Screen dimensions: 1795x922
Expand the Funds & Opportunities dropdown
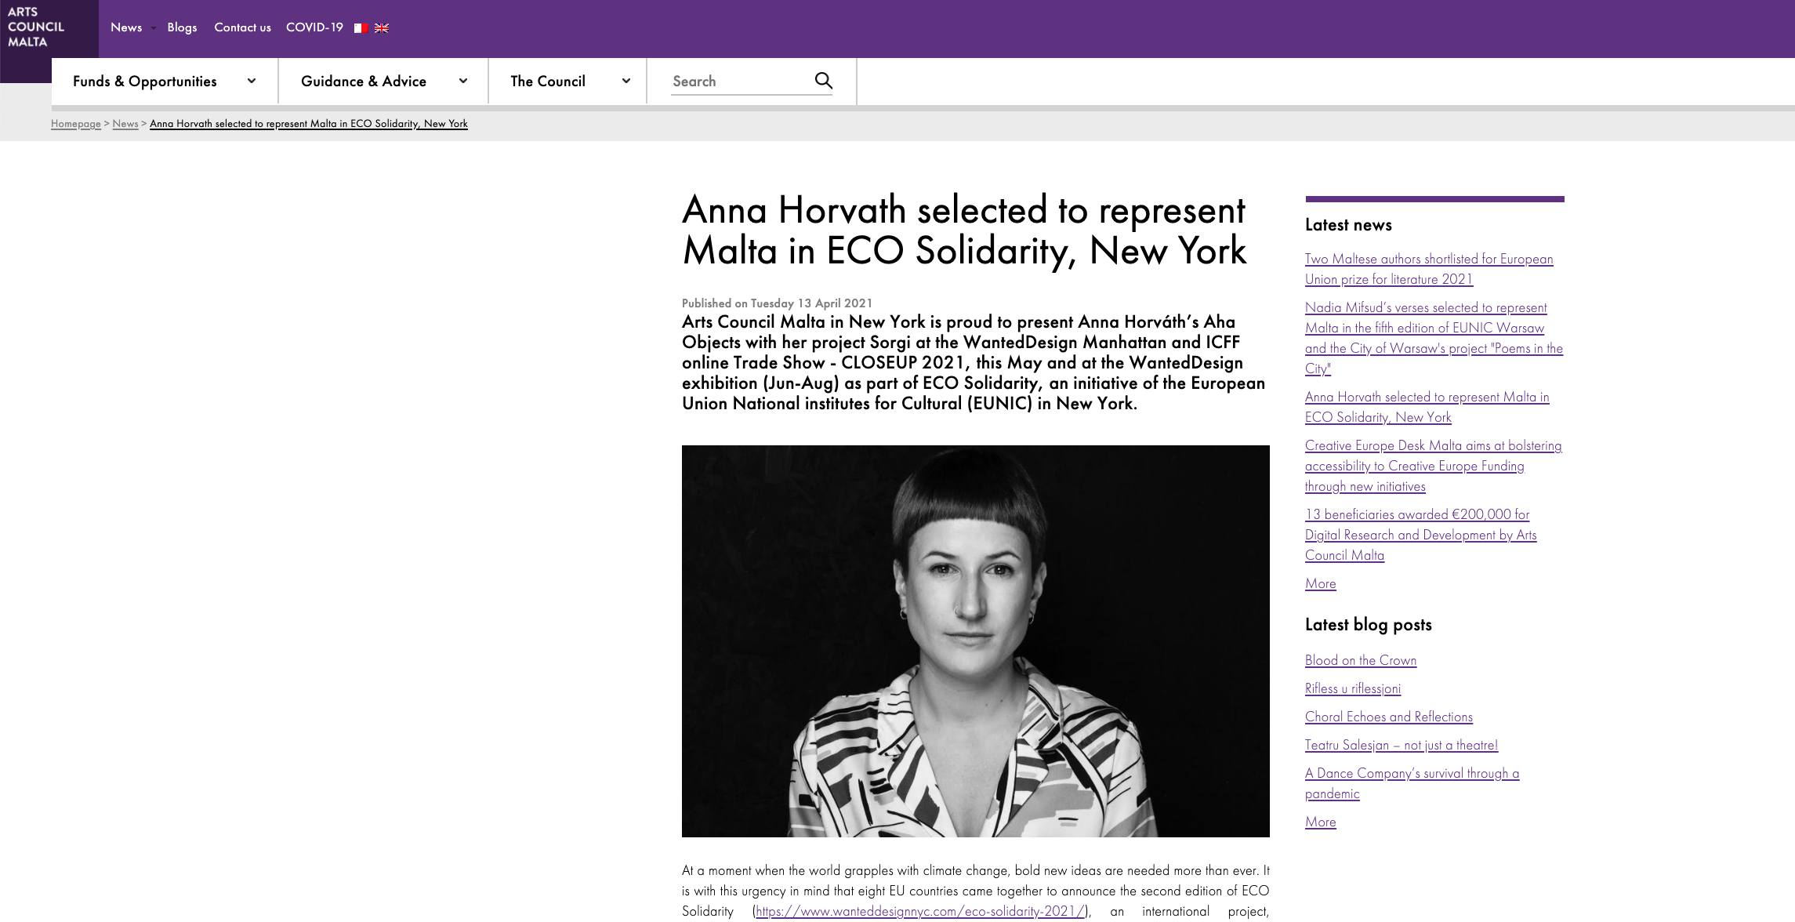tap(252, 81)
